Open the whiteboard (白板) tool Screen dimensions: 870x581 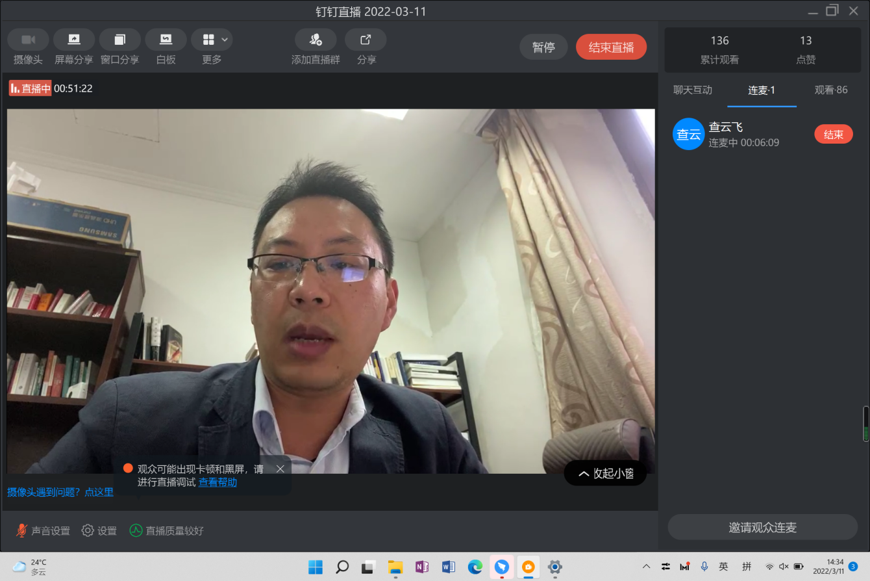point(166,40)
